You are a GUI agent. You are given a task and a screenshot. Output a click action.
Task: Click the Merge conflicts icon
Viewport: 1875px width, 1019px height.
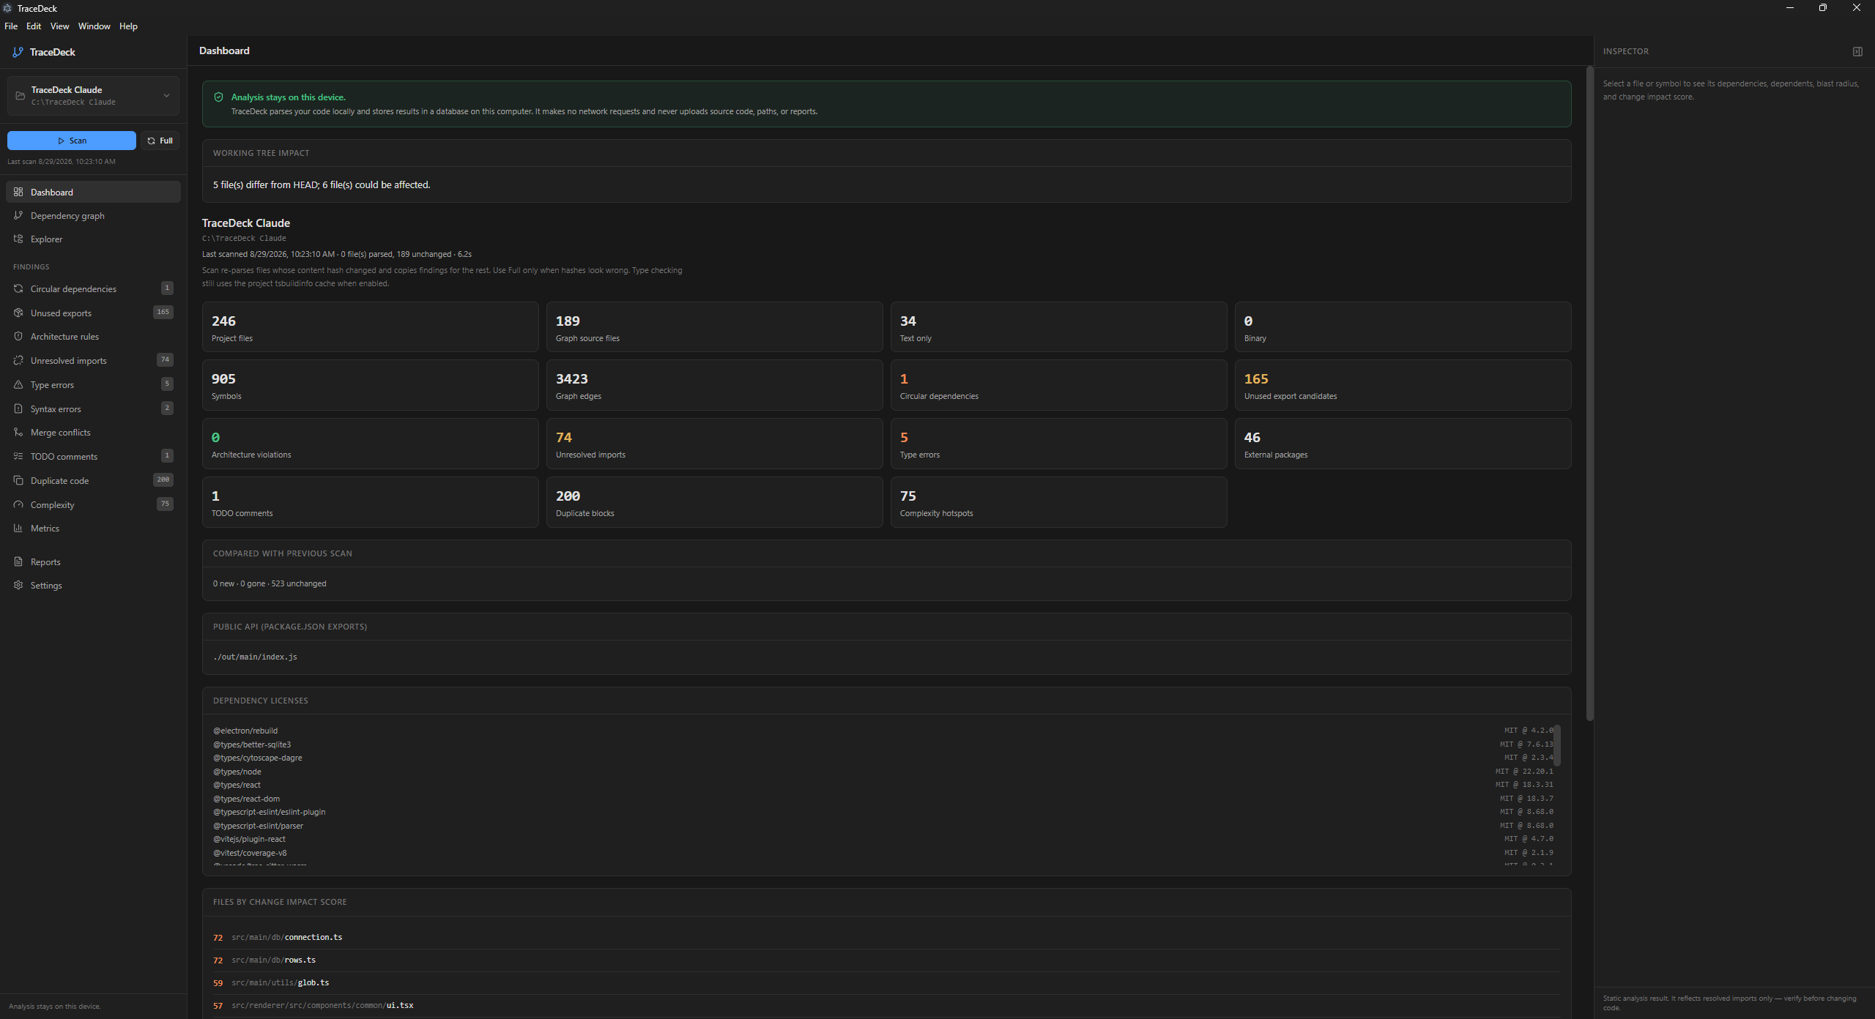point(18,432)
